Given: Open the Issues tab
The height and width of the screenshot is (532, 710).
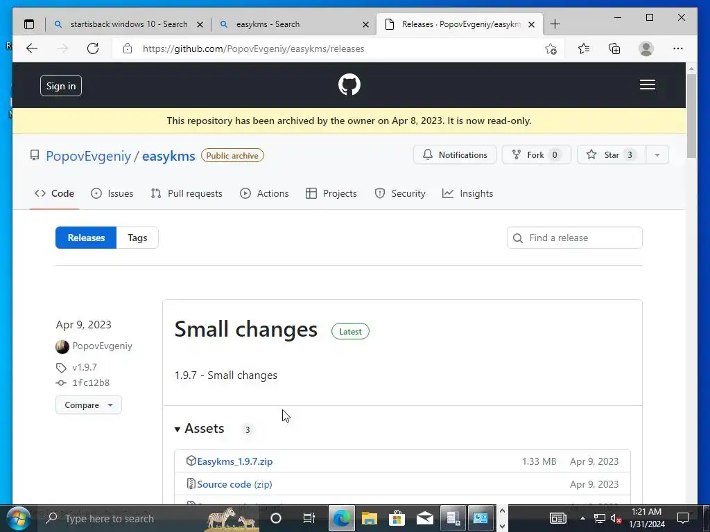Looking at the screenshot, I should tap(112, 194).
